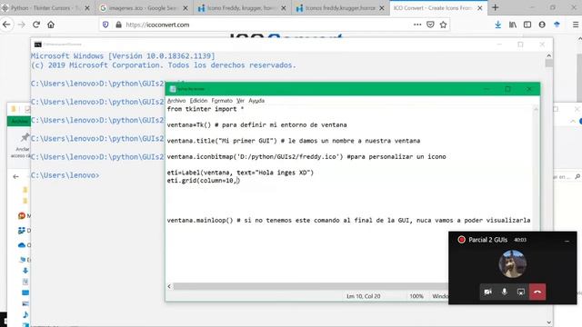Open Formato menu in Notepad
Image resolution: width=582 pixels, height=327 pixels.
(222, 101)
